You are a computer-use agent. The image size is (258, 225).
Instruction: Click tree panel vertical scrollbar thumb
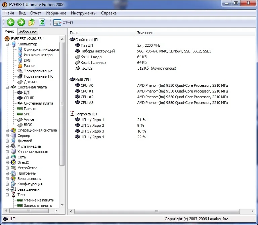click(62, 104)
